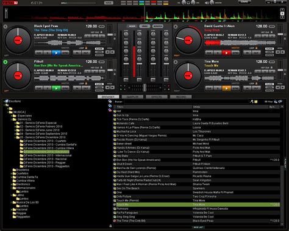Select the Scratch panel button
289x231 pixels.
tap(158, 26)
